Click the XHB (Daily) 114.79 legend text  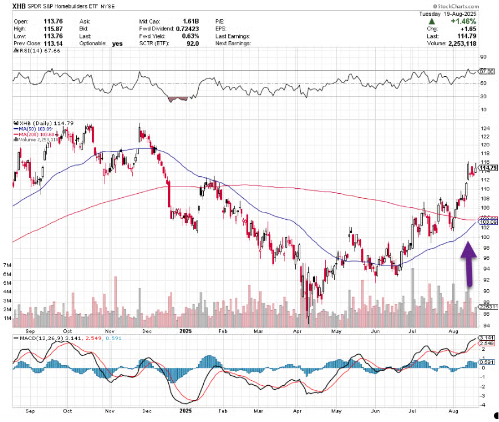[x=46, y=123]
